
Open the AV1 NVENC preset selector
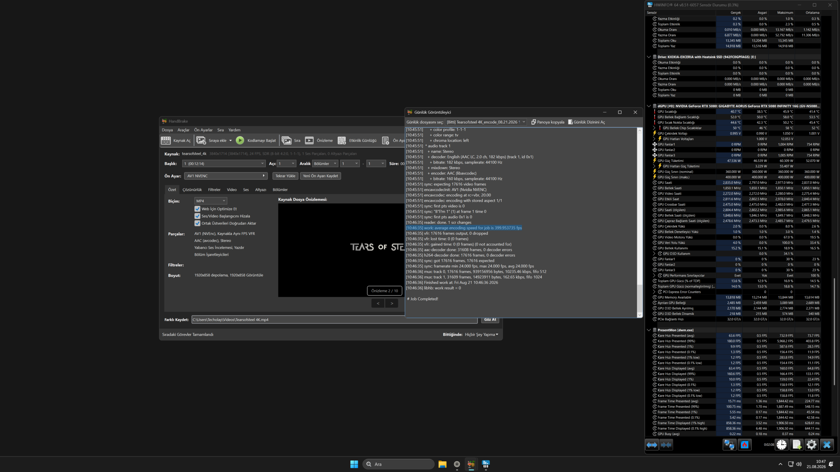(226, 176)
